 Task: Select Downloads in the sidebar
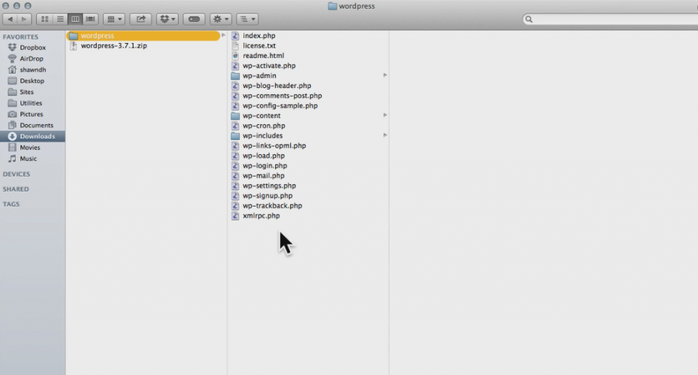click(x=33, y=136)
